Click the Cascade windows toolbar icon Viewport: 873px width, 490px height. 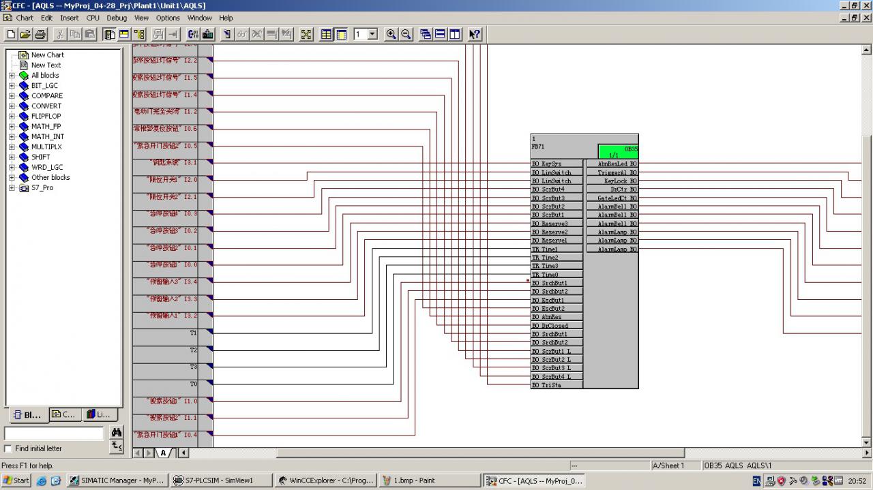pos(426,34)
